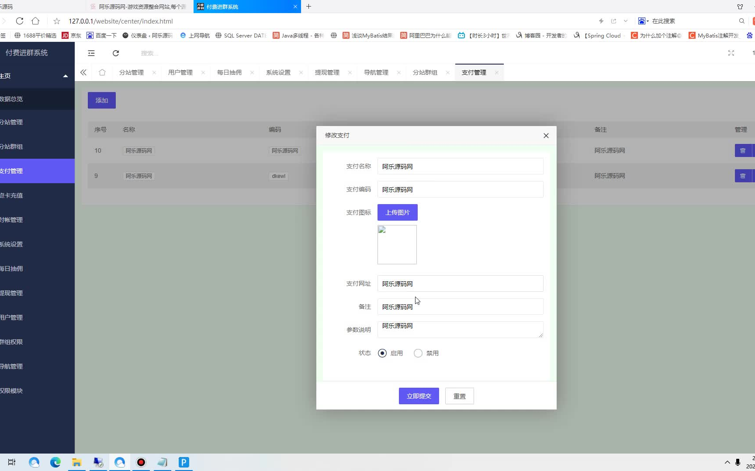Delete row 9 using the trash icon
Image resolution: width=755 pixels, height=471 pixels.
point(743,176)
